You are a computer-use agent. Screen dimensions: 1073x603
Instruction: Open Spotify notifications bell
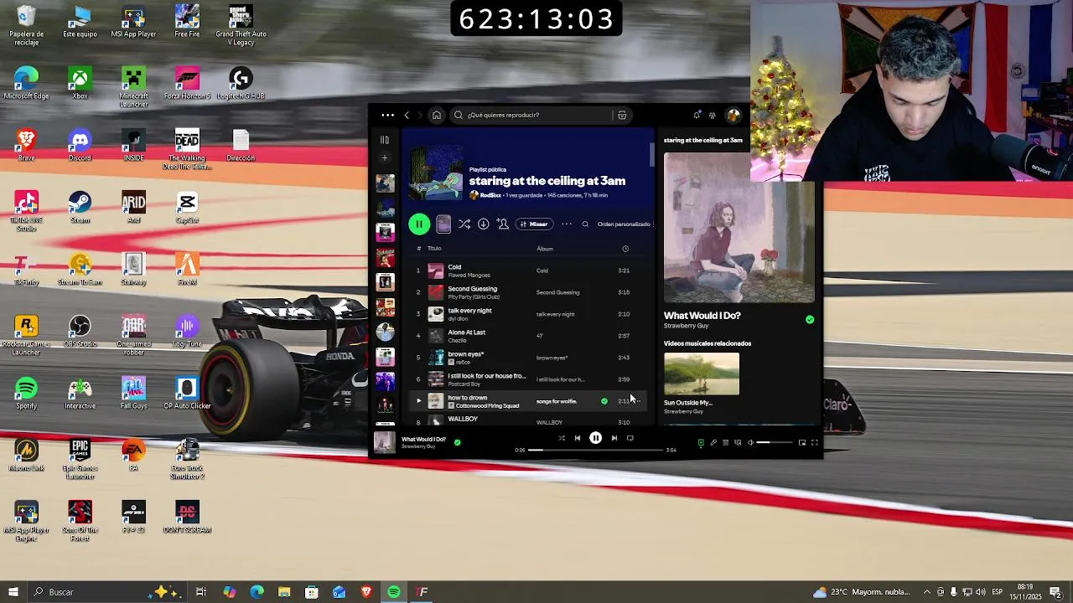tap(697, 115)
